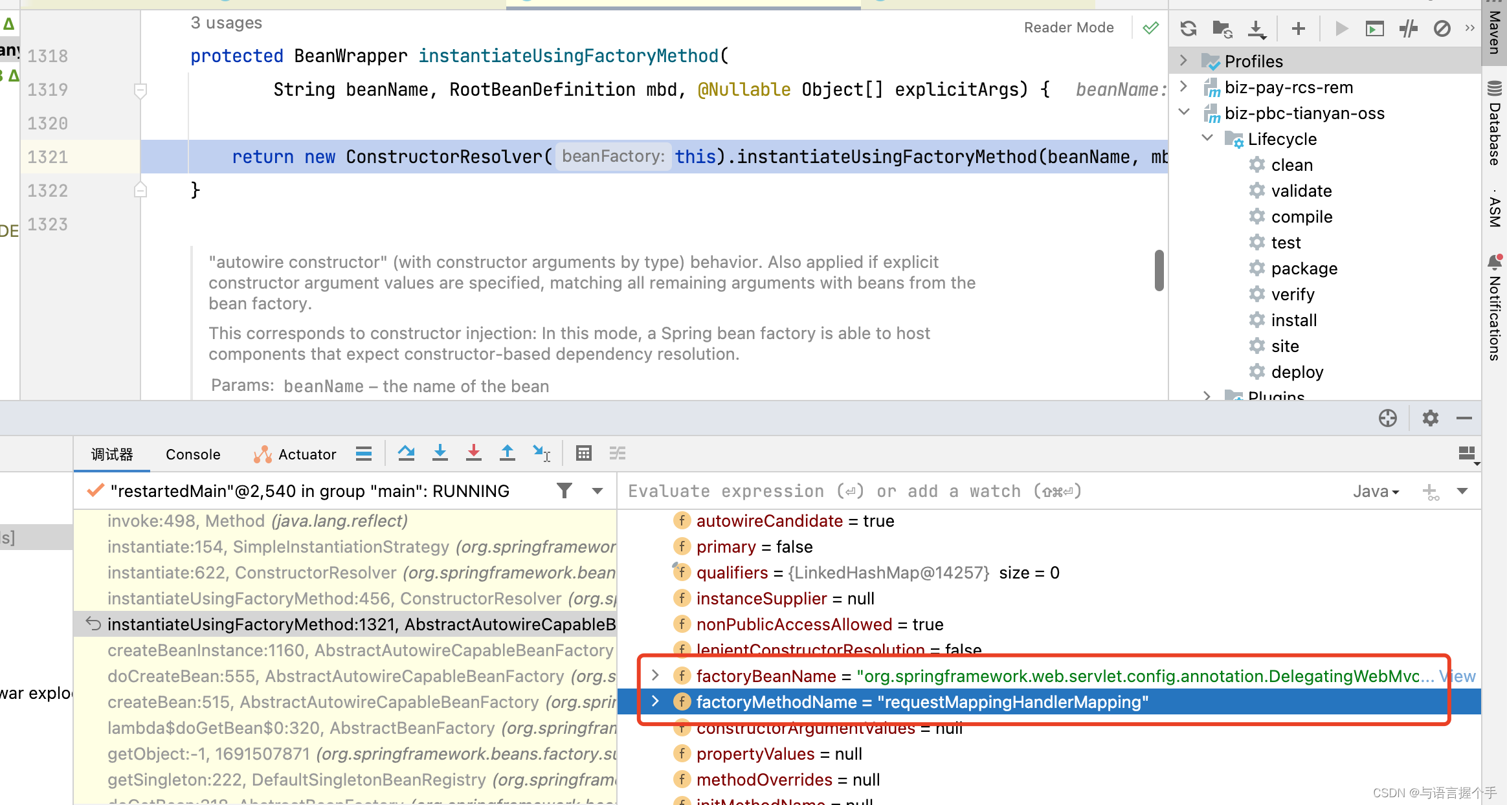
Task: Click the editor vertical scrollbar thumb
Action: tap(1159, 270)
